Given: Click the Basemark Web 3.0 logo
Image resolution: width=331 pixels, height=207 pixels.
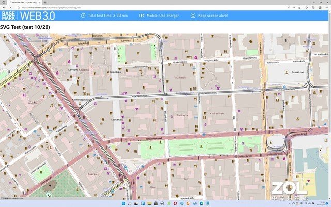Looking at the screenshot, I should pos(28,16).
